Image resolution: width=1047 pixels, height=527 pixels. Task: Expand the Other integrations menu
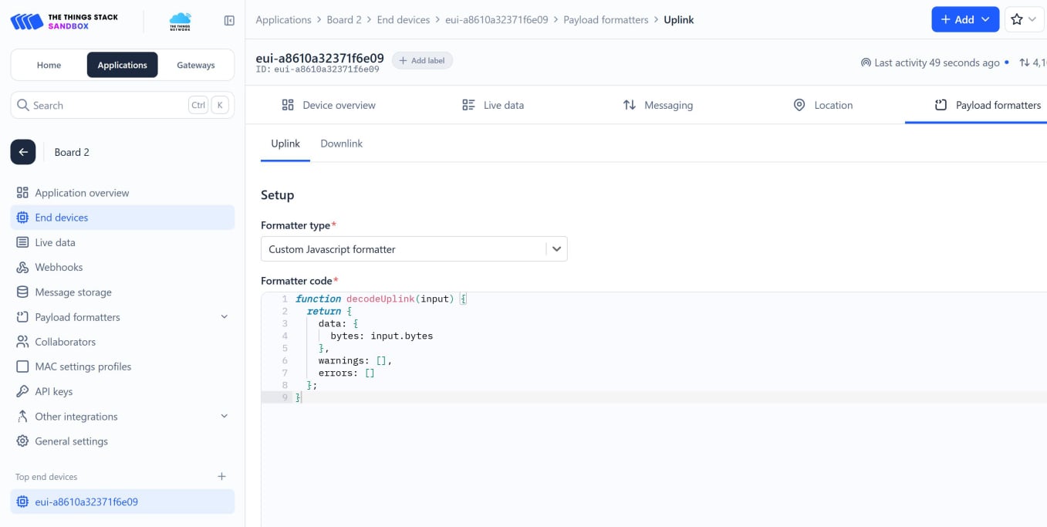(x=224, y=416)
